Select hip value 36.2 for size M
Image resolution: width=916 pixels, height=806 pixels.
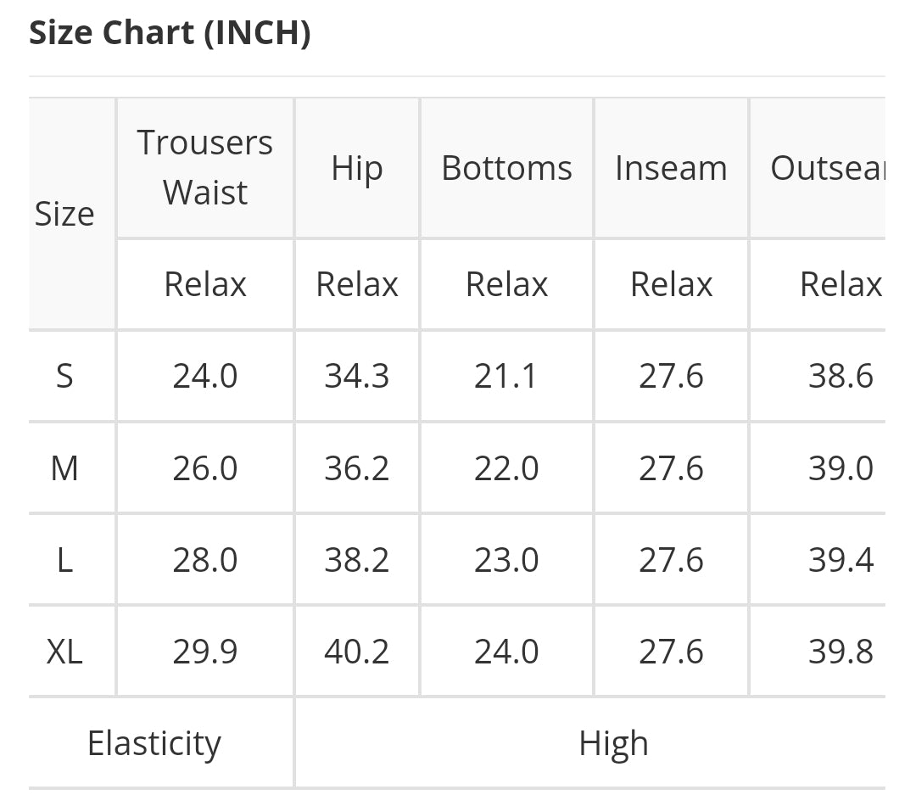(x=356, y=467)
